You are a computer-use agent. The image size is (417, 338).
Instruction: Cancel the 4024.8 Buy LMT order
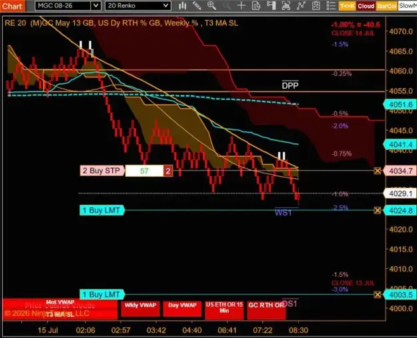click(x=378, y=211)
